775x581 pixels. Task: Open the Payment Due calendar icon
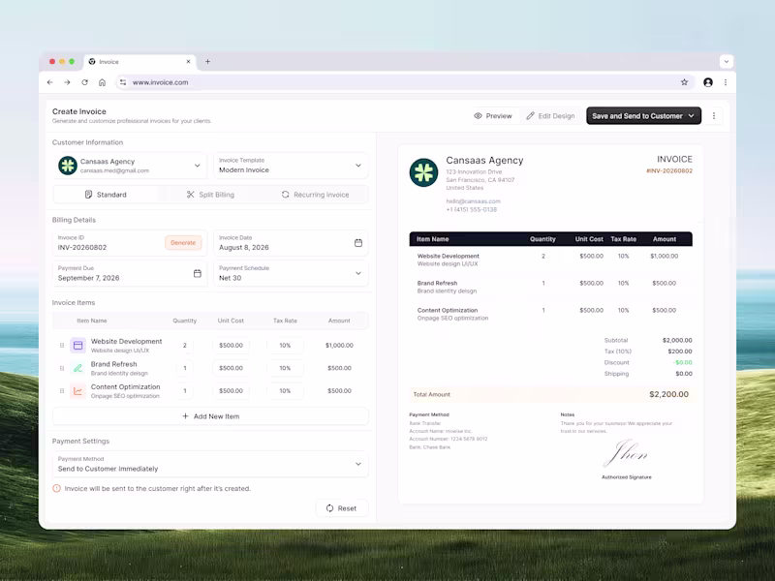[x=198, y=273]
